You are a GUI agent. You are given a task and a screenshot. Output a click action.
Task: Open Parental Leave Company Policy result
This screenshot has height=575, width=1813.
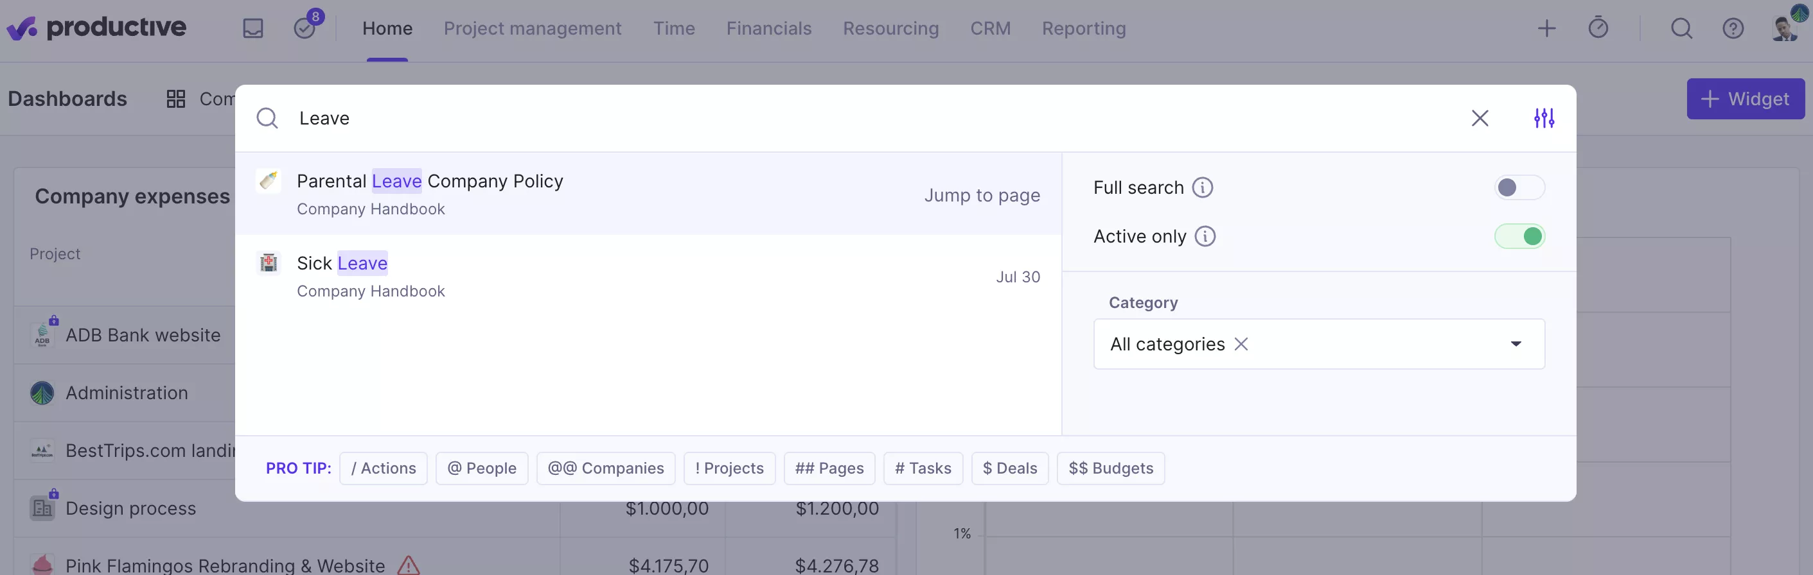point(648,194)
